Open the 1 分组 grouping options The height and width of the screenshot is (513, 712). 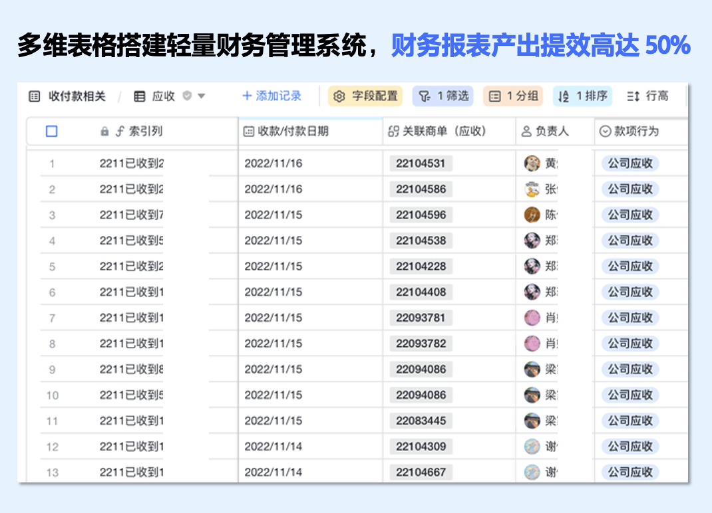[513, 96]
